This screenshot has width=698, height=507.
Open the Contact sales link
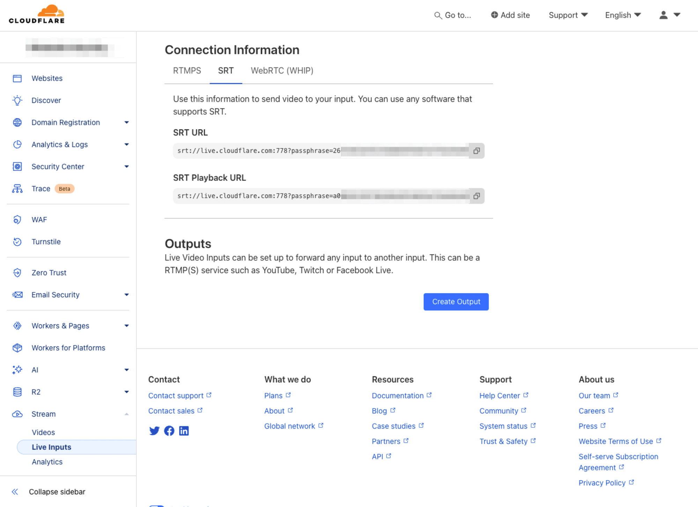[175, 411]
